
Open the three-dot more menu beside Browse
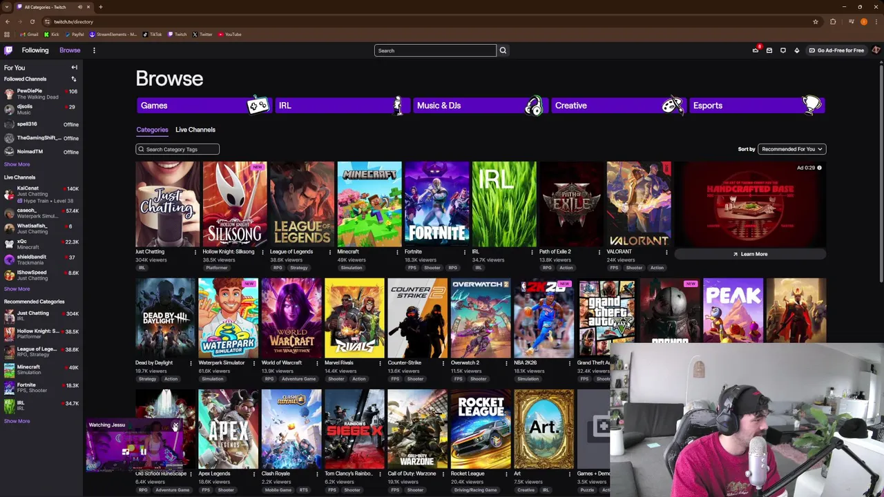[x=94, y=50]
